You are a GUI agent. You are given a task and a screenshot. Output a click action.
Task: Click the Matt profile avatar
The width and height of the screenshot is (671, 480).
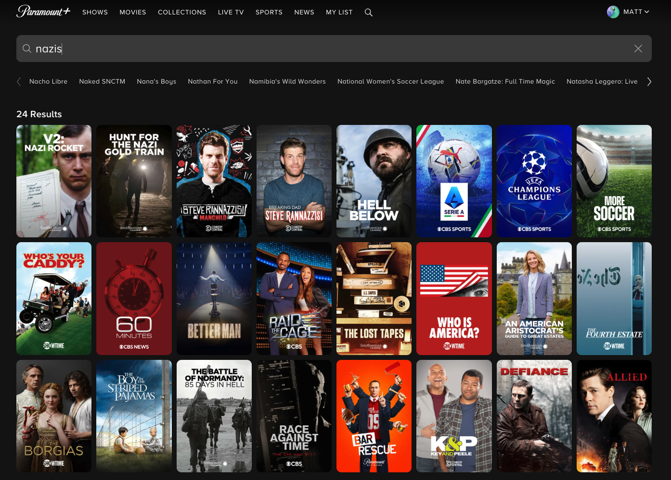coord(613,12)
